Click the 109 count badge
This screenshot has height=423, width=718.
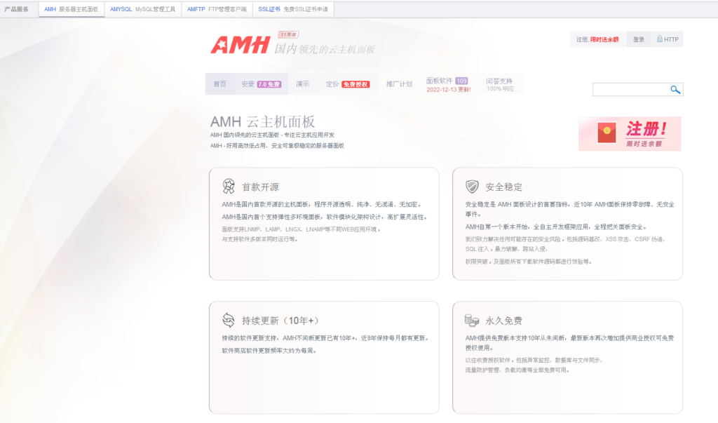[461, 81]
